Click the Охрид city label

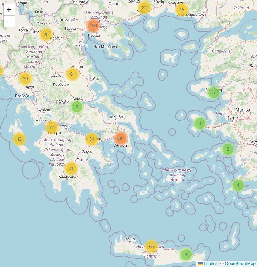(x=24, y=3)
